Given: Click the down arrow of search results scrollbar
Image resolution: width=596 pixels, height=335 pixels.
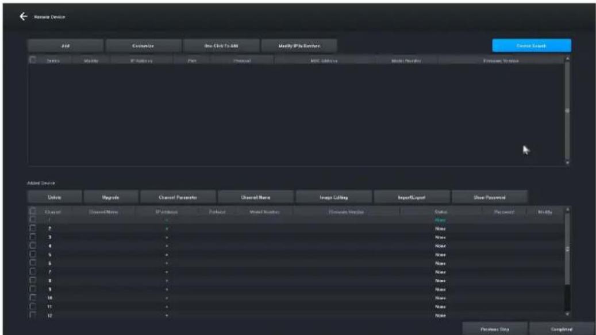Looking at the screenshot, I should (567, 162).
